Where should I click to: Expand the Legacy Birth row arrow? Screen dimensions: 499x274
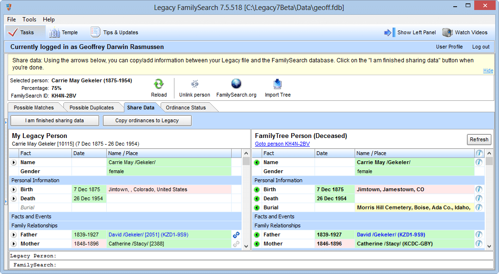coord(14,189)
